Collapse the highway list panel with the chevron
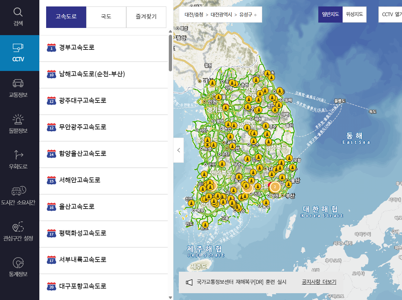 click(x=178, y=150)
